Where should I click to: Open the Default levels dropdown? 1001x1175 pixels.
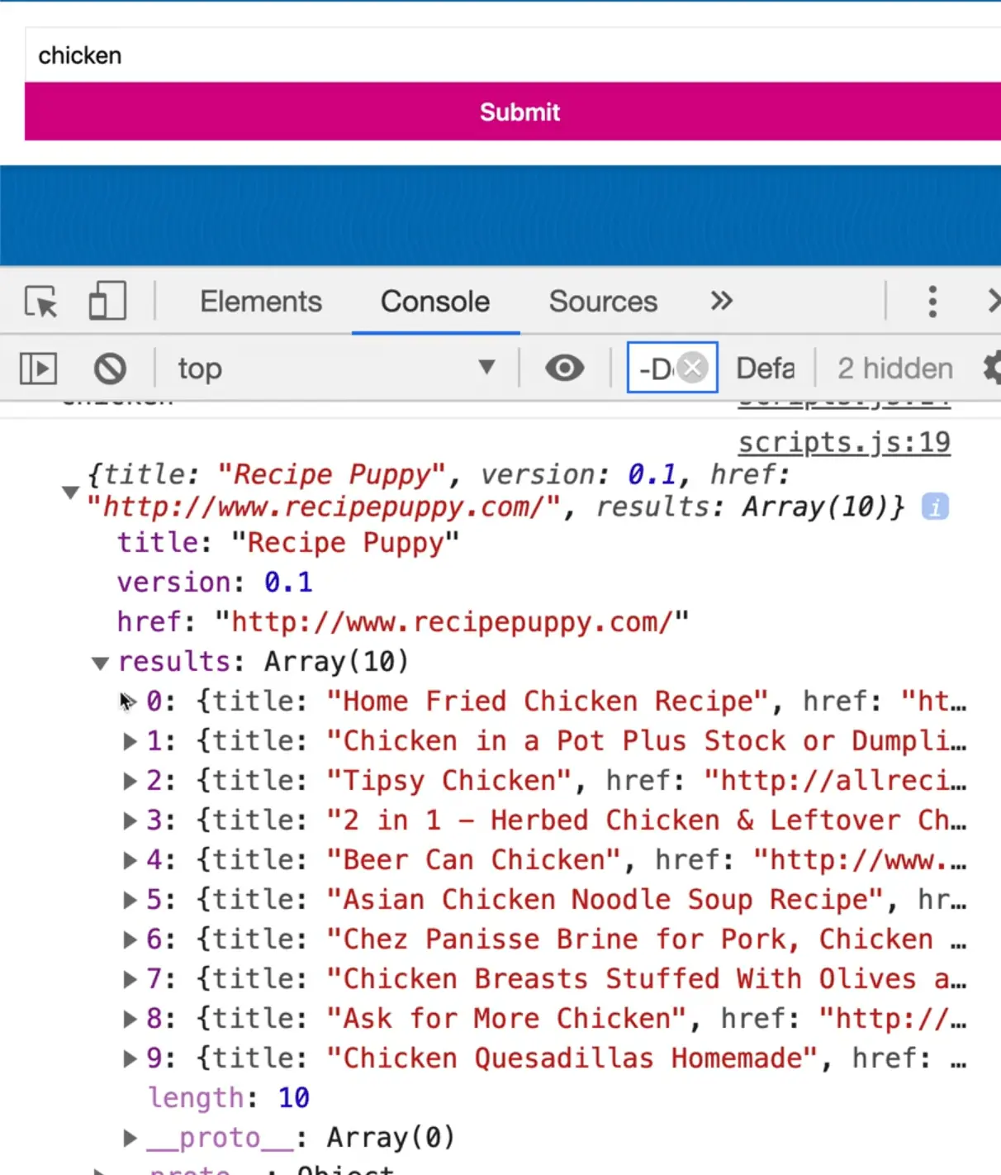(765, 369)
